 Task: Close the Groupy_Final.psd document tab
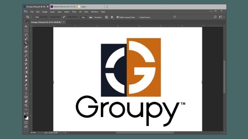tap(64, 22)
